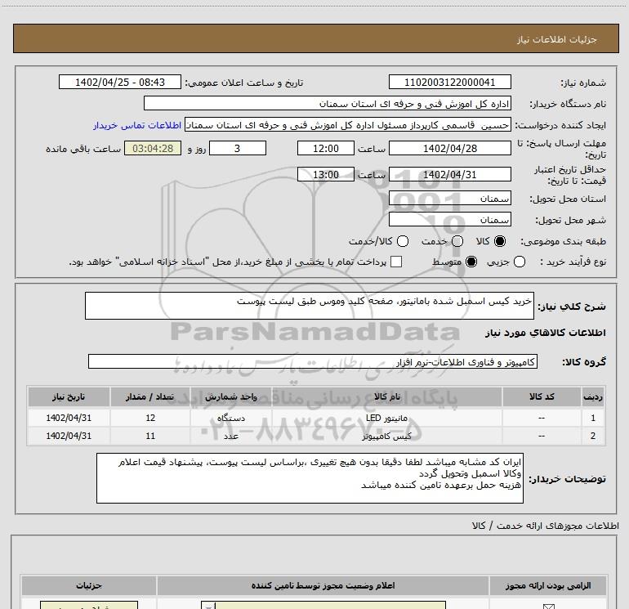This screenshot has width=629, height=609.
Task: Click the need number field 1102003122000041
Action: pyautogui.click(x=449, y=82)
